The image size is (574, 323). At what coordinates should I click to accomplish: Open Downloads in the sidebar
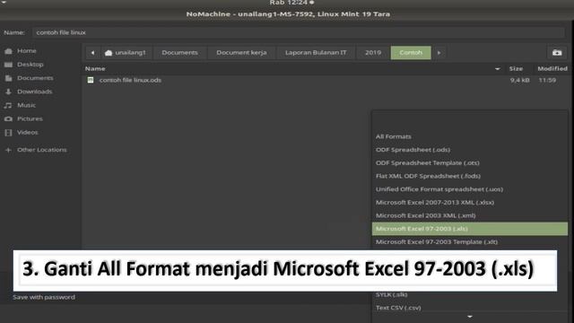point(34,92)
